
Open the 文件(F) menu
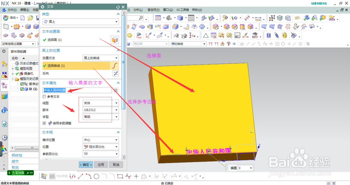[x=12, y=10]
